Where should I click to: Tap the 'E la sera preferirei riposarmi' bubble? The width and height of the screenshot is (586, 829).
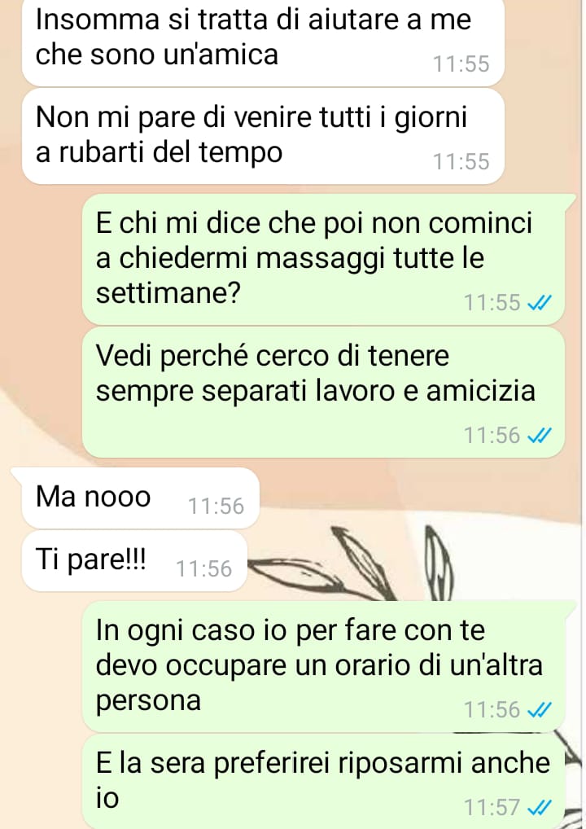(323, 782)
